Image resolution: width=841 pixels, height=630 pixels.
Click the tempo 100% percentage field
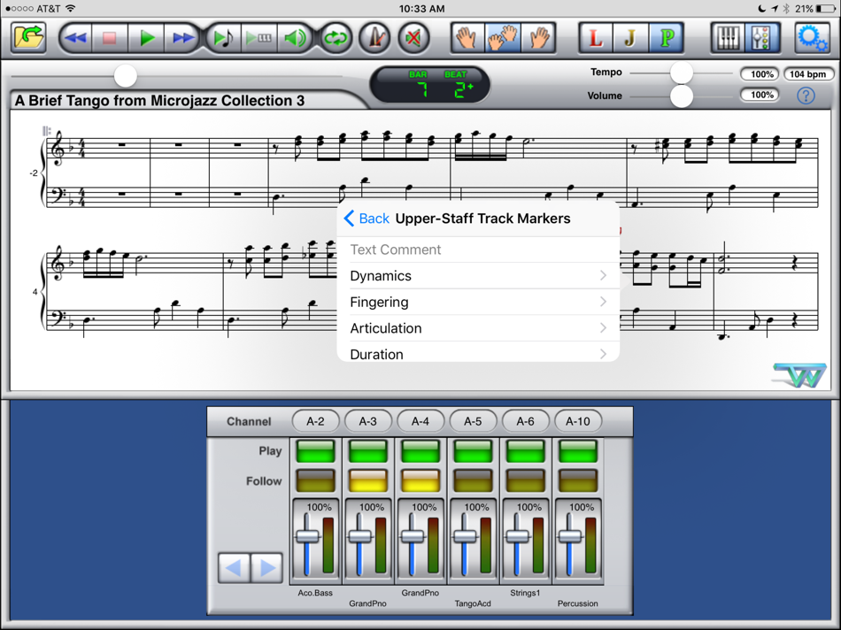coord(760,74)
